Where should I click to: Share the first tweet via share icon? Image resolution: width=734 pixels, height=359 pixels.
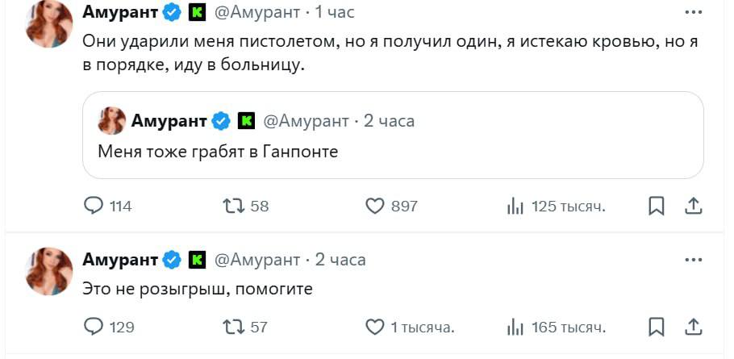(693, 207)
